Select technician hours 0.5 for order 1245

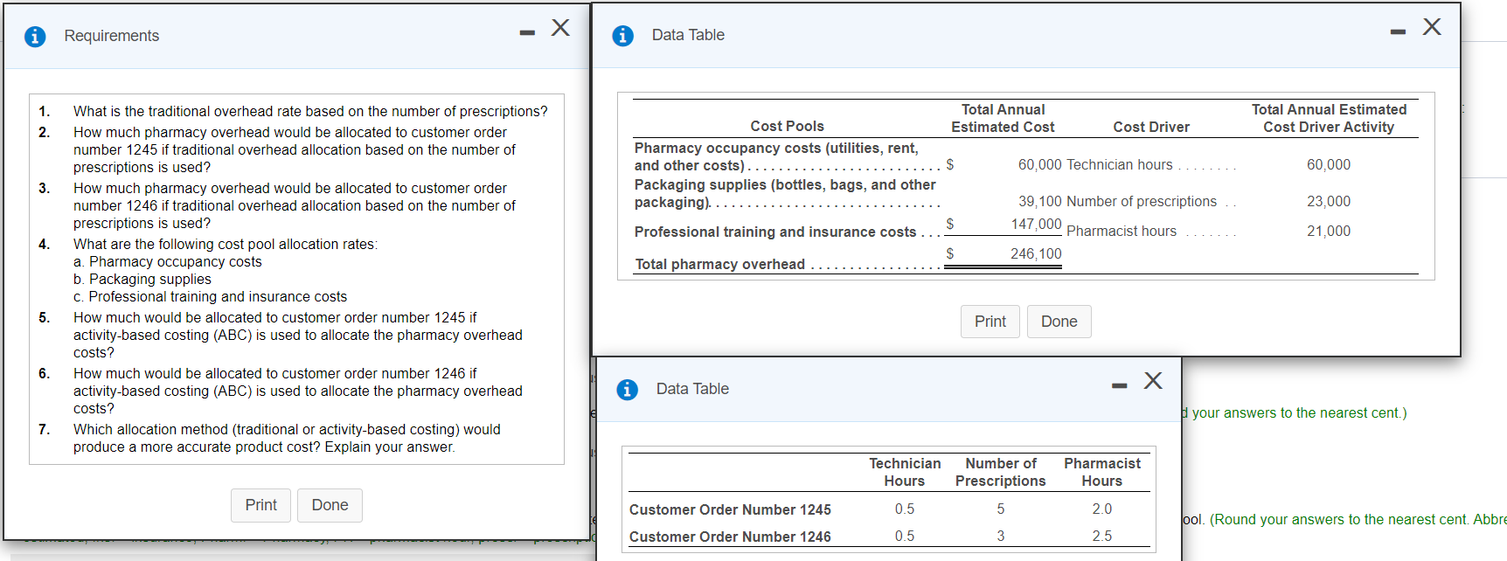(905, 509)
